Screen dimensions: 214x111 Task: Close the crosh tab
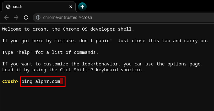pos(71,7)
